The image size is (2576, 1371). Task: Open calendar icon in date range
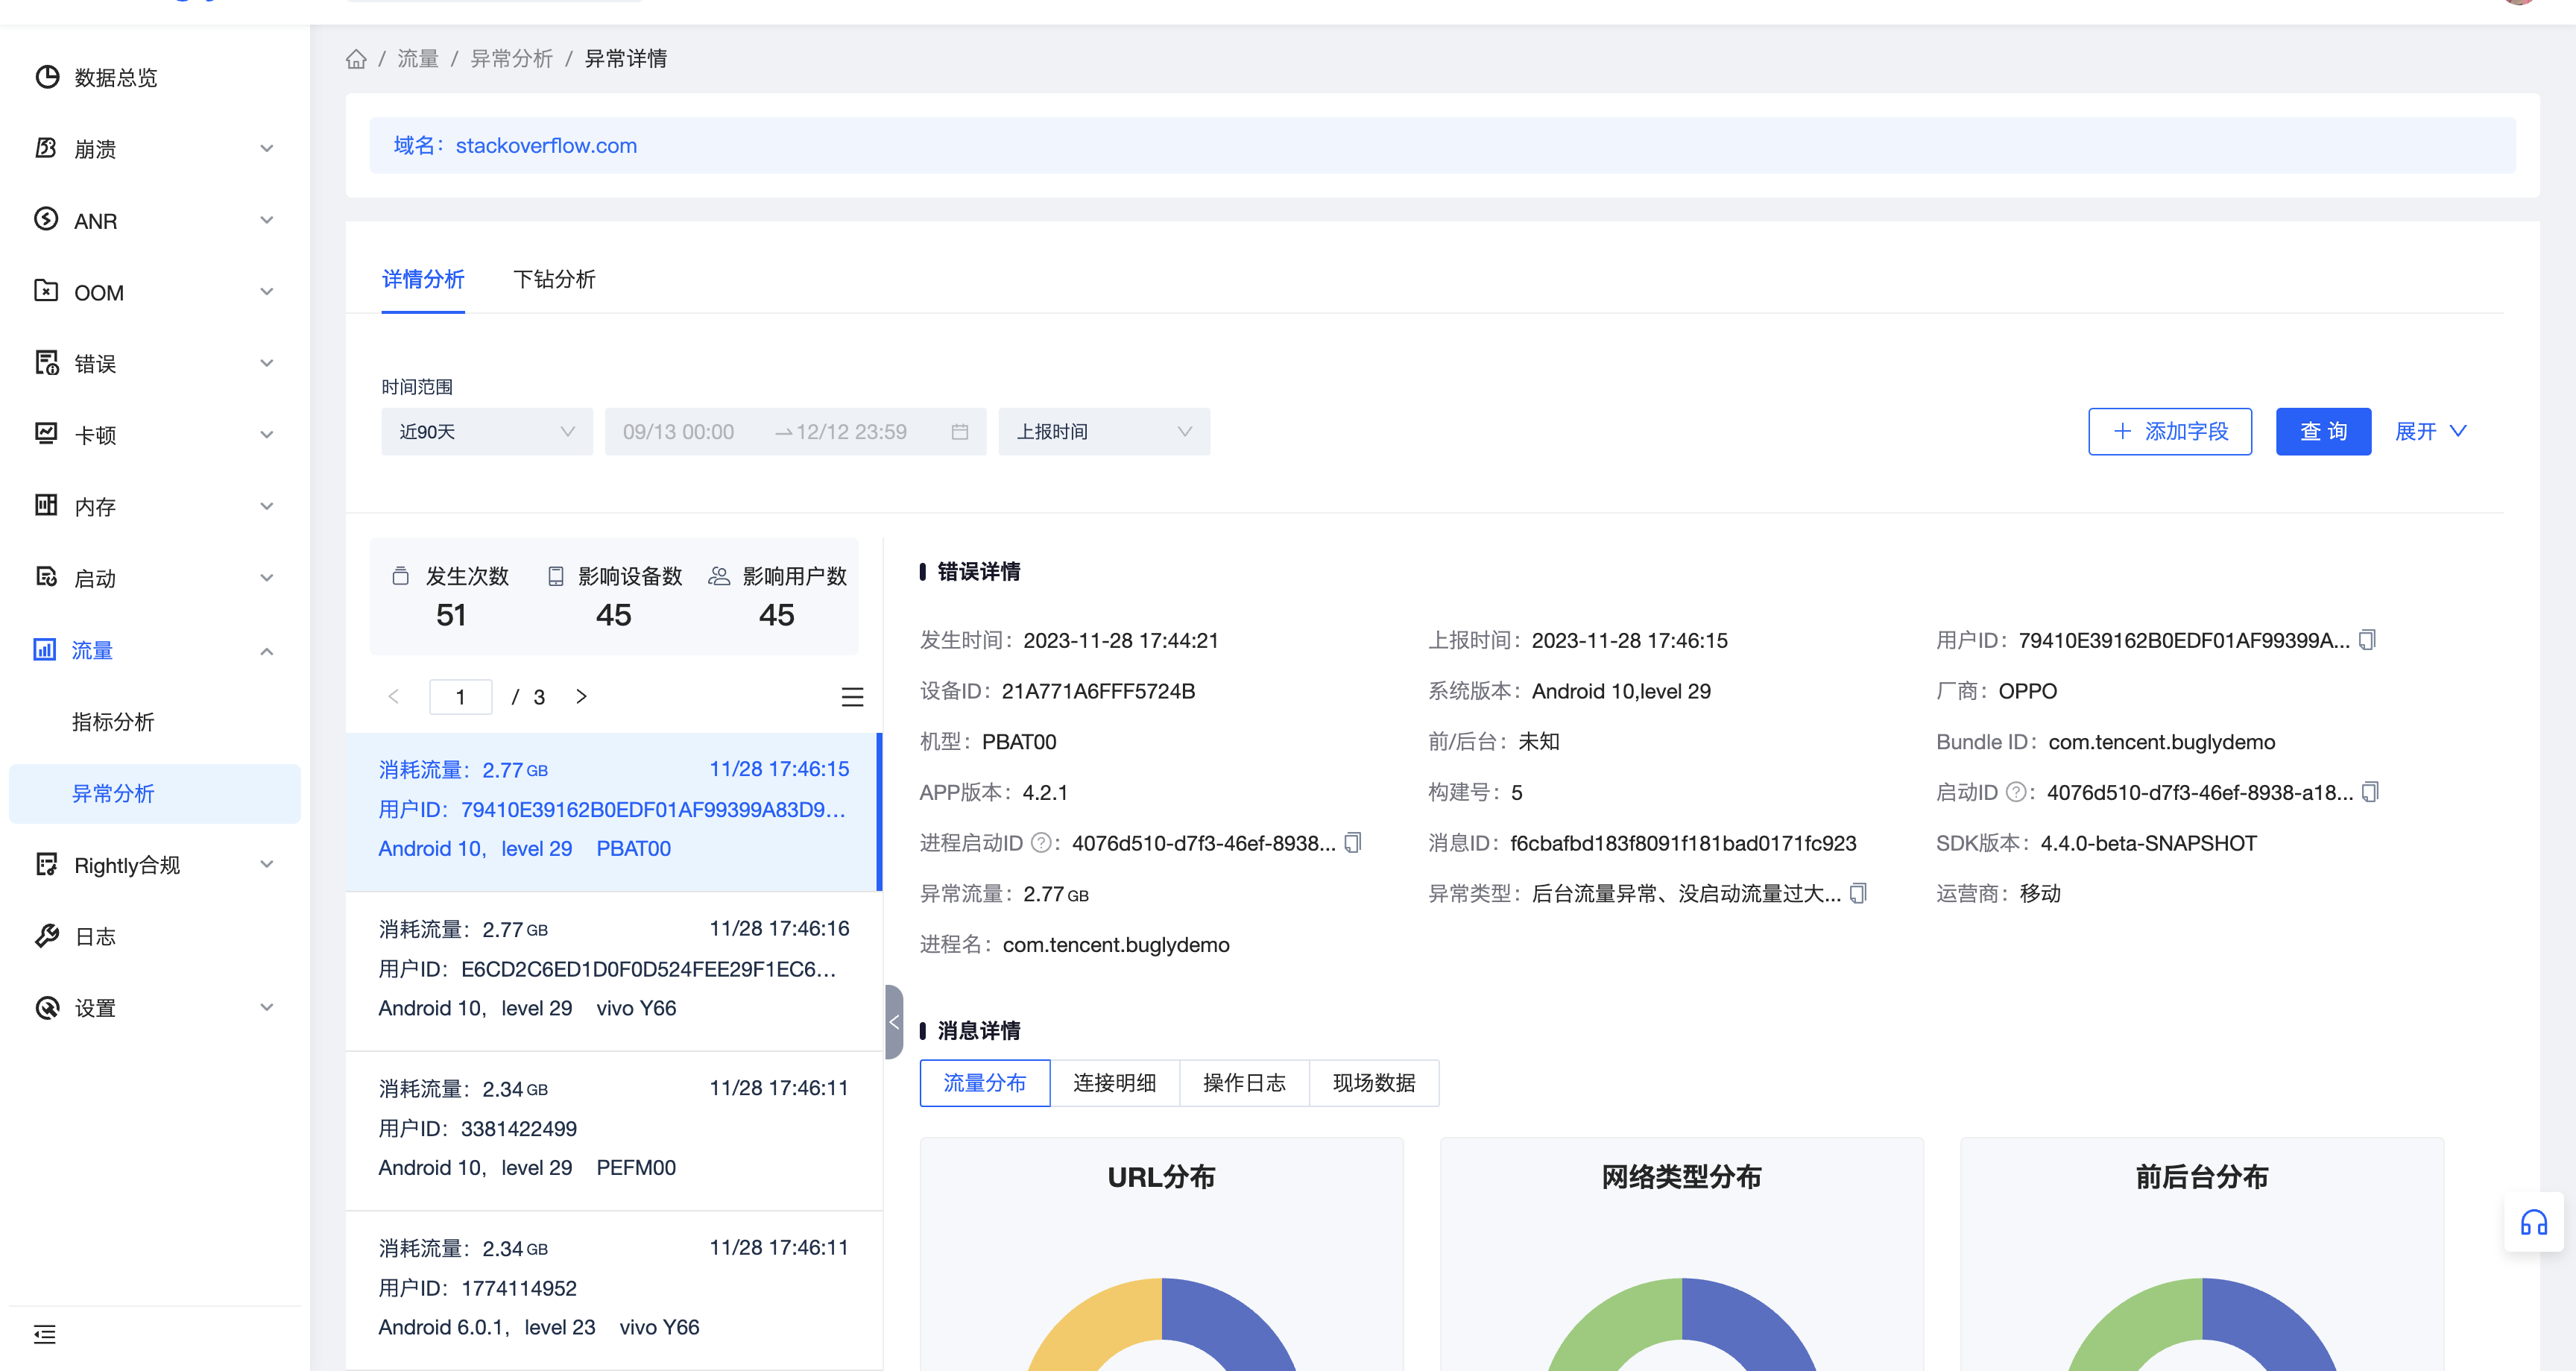pos(960,432)
